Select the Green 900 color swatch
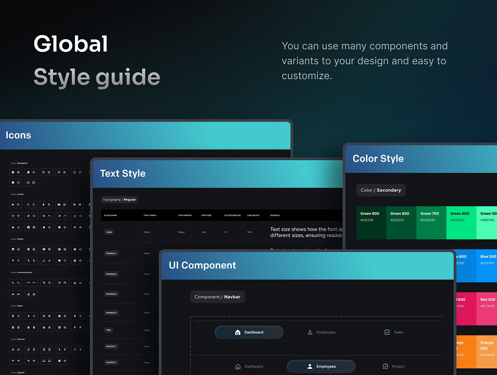The width and height of the screenshot is (497, 375). click(372, 223)
